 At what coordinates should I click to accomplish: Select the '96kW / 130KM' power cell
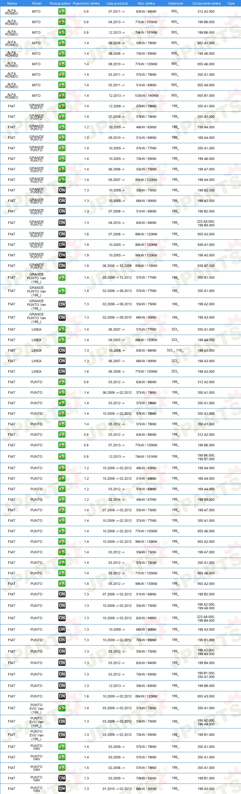pyautogui.click(x=146, y=255)
